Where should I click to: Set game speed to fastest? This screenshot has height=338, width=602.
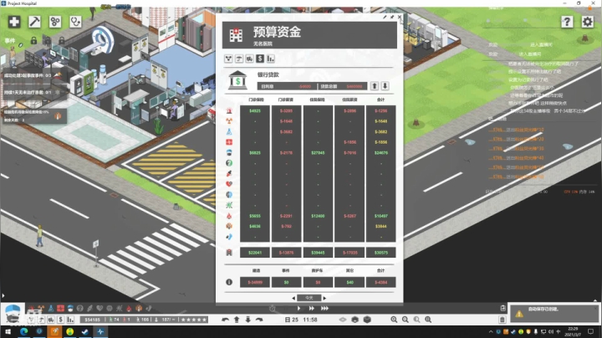click(324, 308)
